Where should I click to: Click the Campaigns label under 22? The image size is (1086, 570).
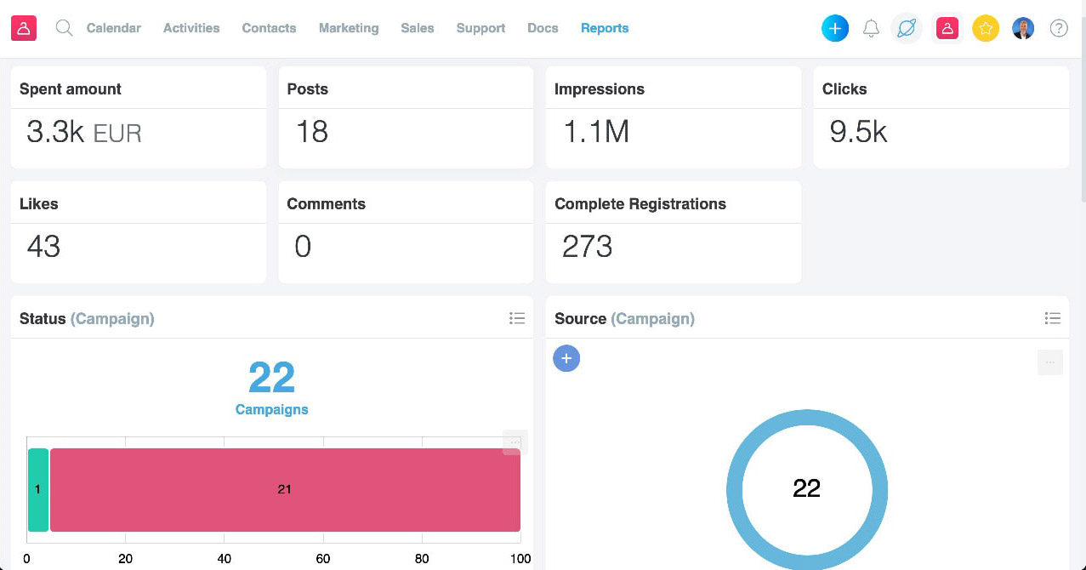click(x=271, y=409)
